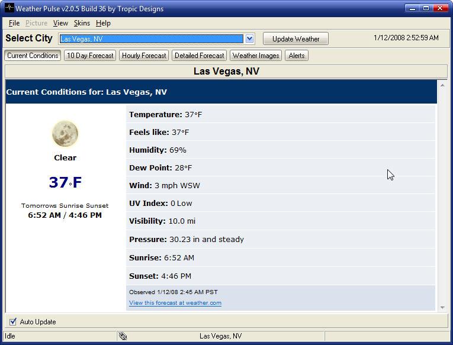Click the Humidity: 69% row
Screen dimensions: 453x345
281,150
